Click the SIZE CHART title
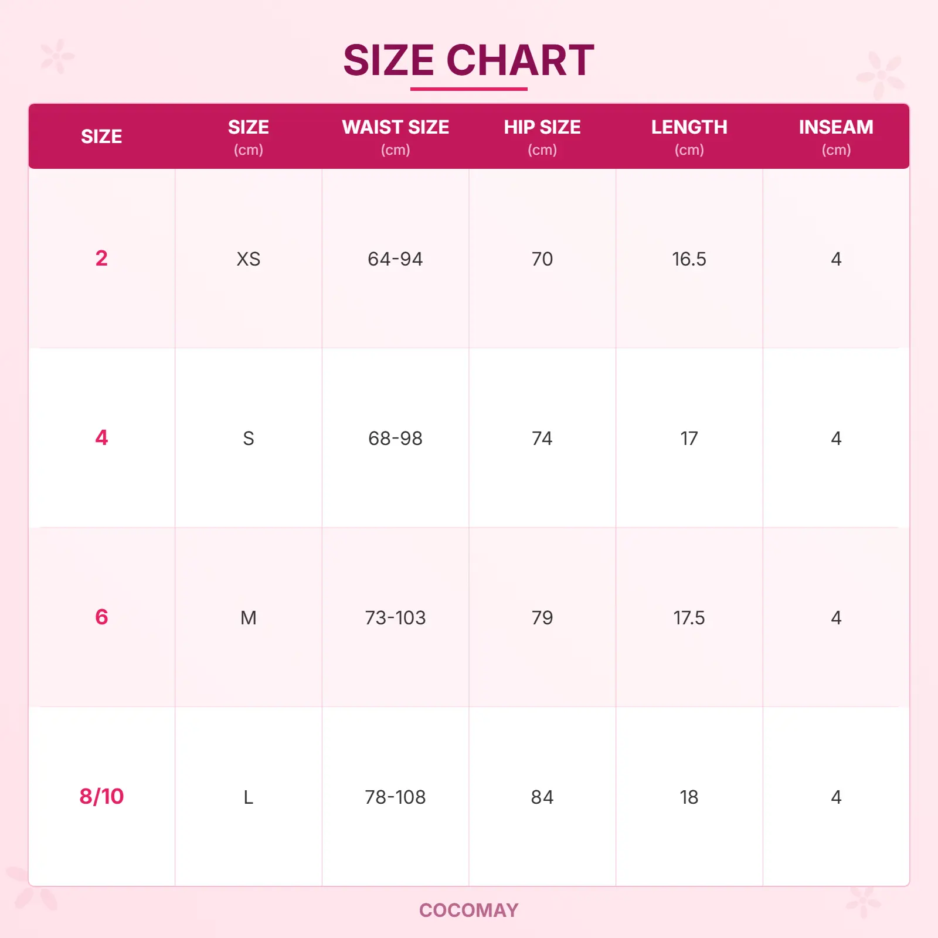Viewport: 938px width, 938px height. [x=468, y=60]
